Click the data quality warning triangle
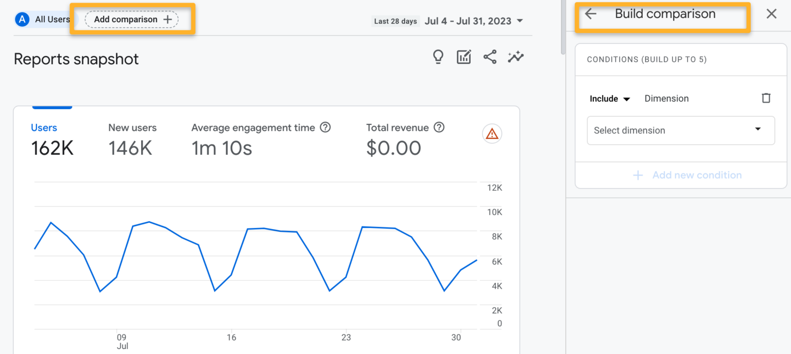 492,133
